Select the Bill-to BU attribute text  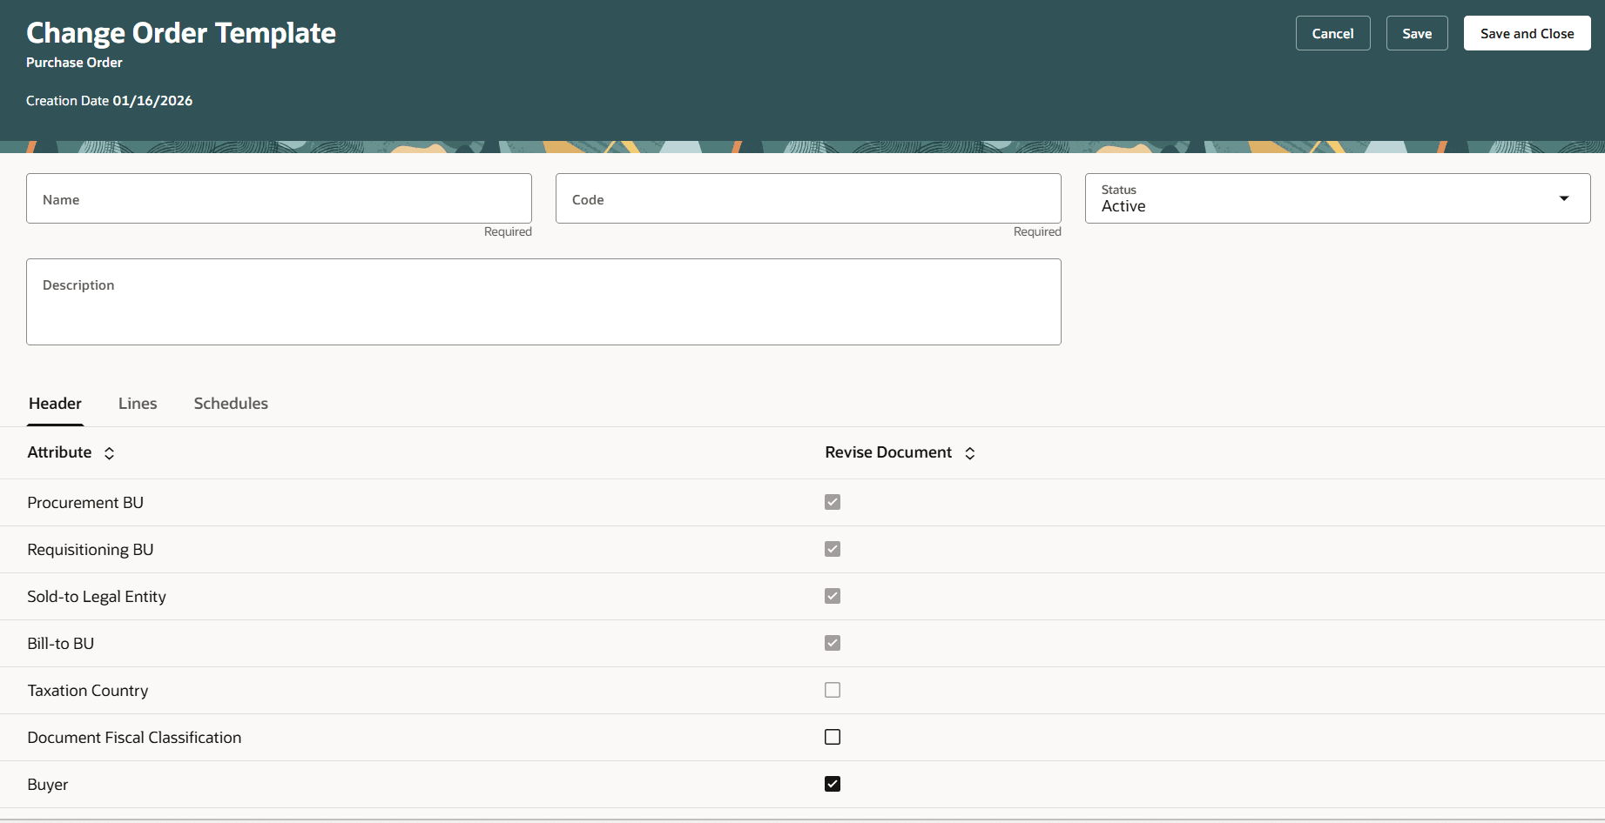61,644
